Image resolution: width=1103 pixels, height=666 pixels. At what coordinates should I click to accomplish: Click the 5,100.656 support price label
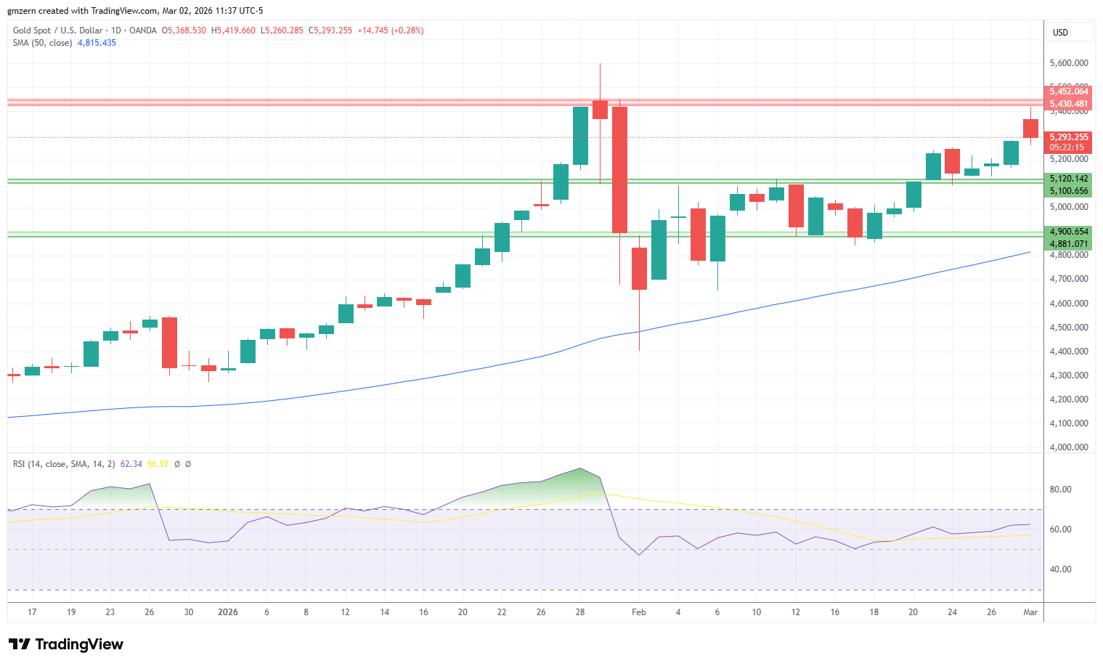pos(1068,191)
